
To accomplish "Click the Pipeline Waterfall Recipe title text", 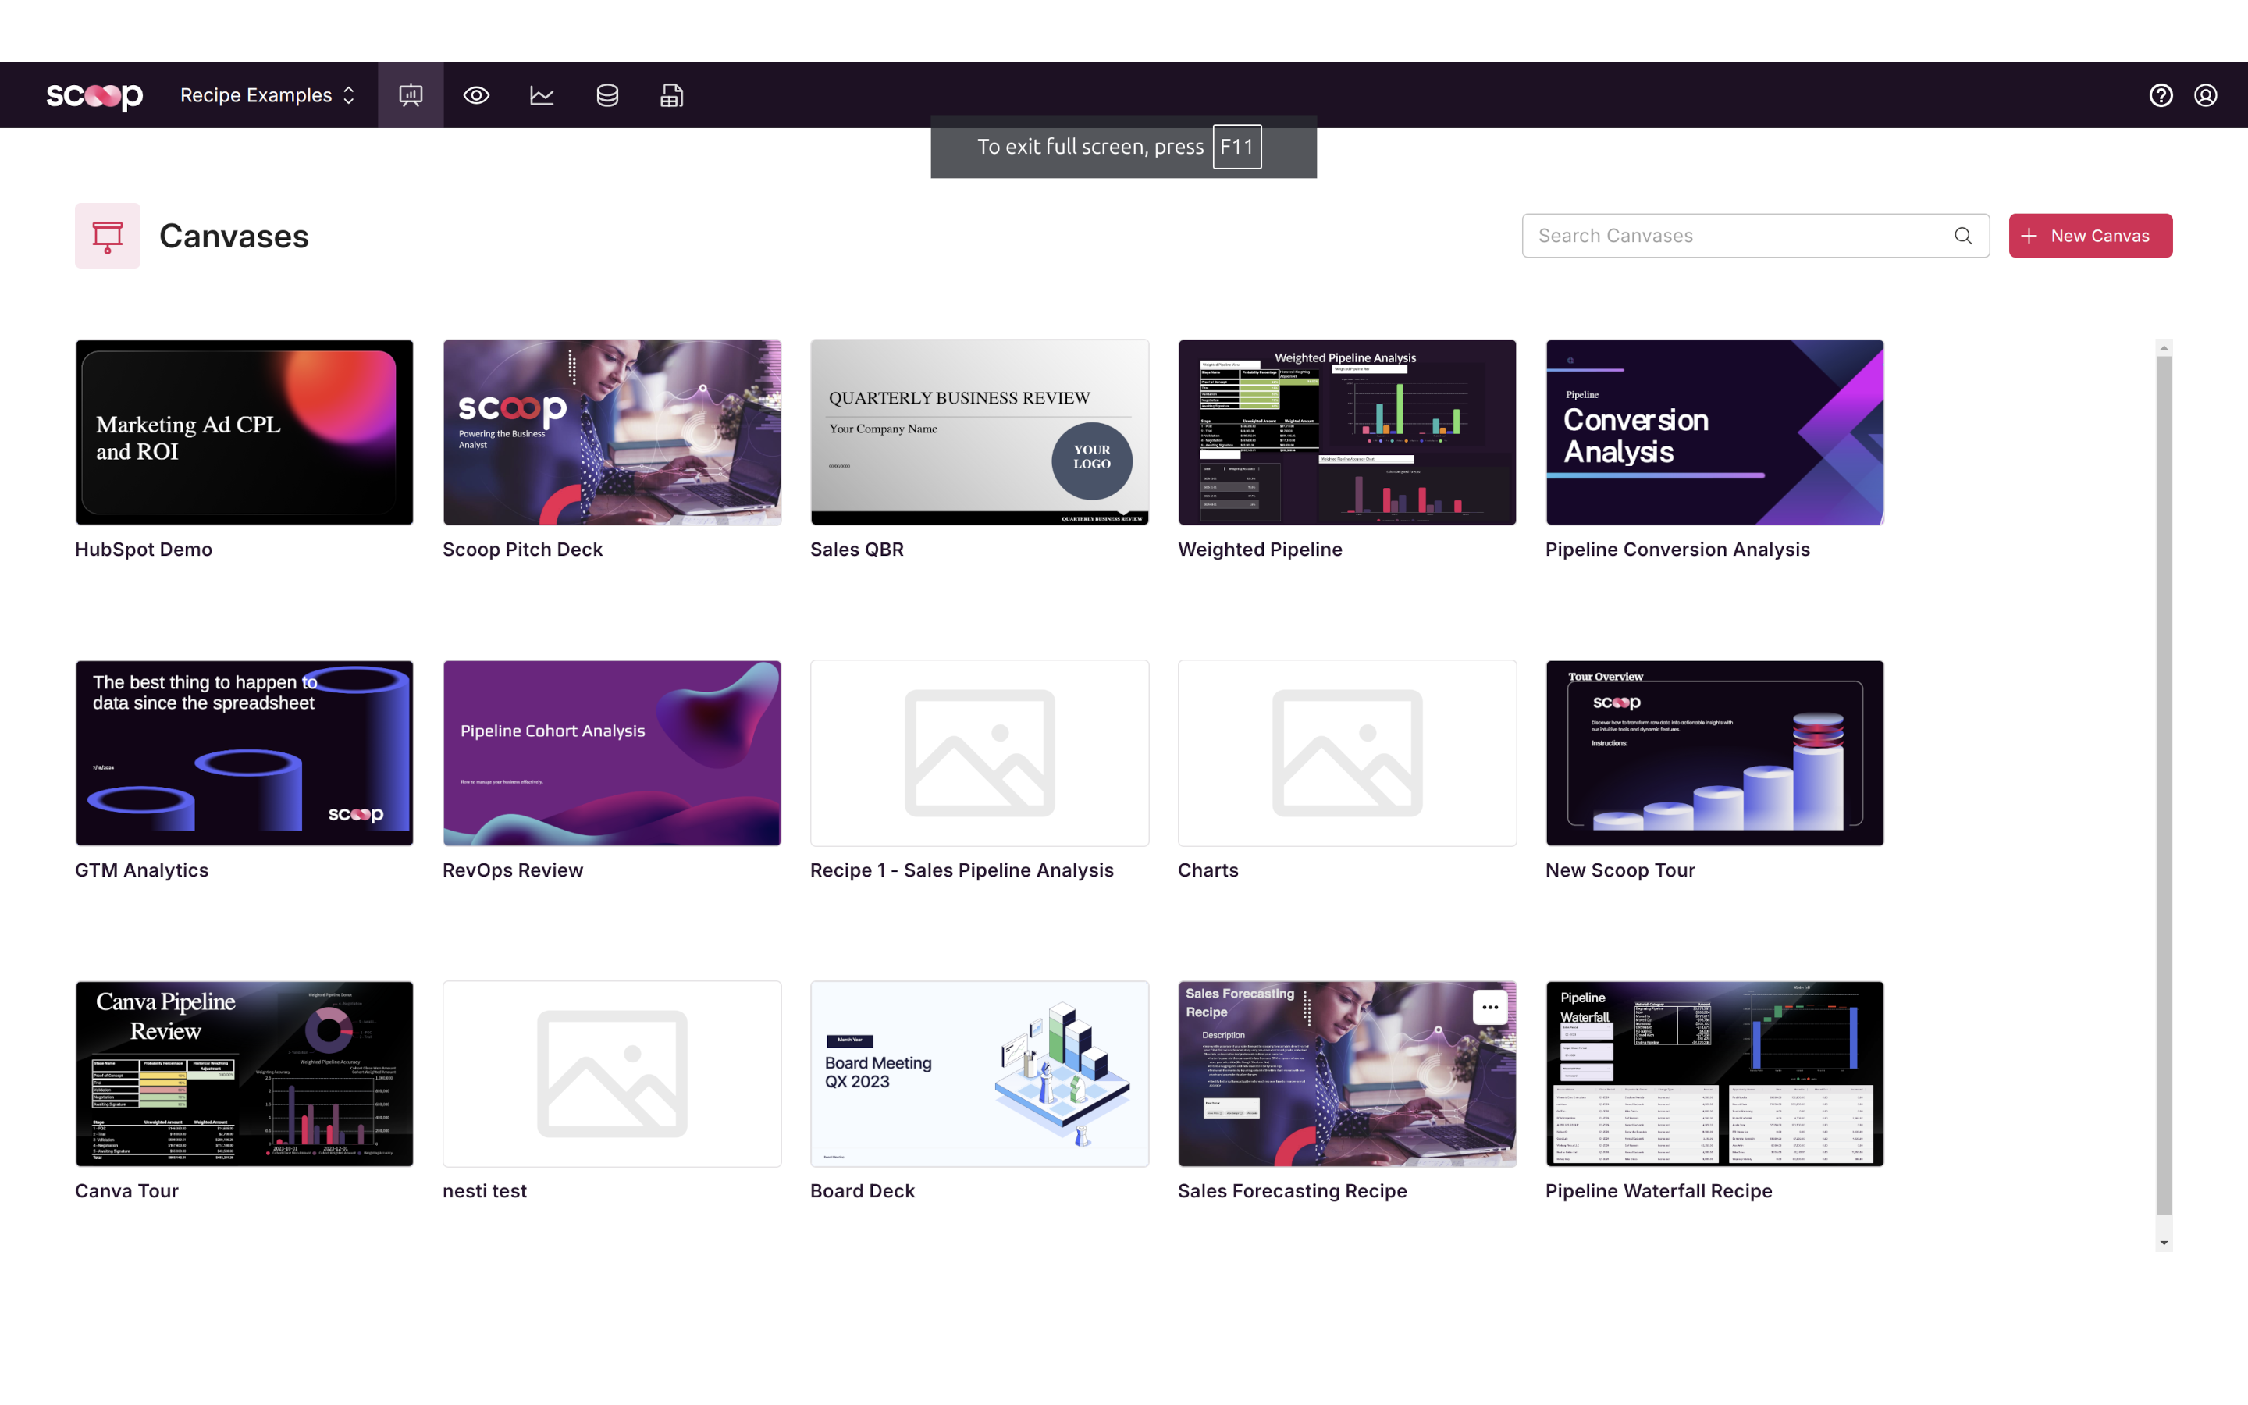I will click(1659, 1190).
